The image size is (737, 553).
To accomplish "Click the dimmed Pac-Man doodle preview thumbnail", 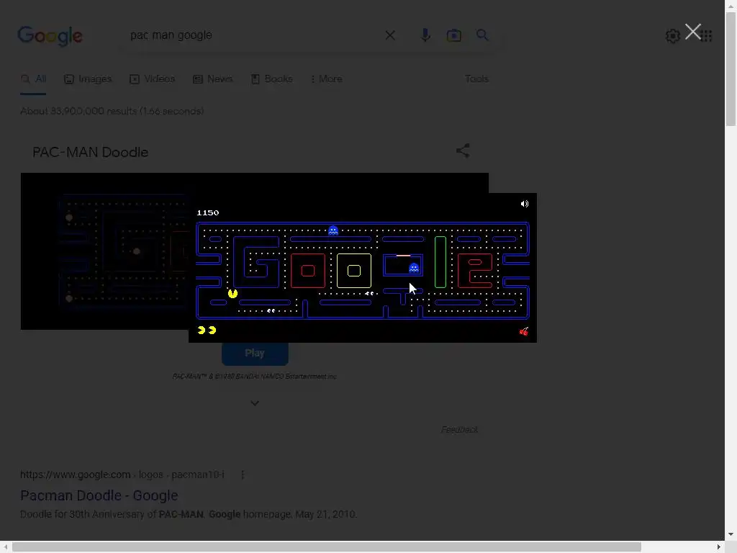I will point(104,251).
